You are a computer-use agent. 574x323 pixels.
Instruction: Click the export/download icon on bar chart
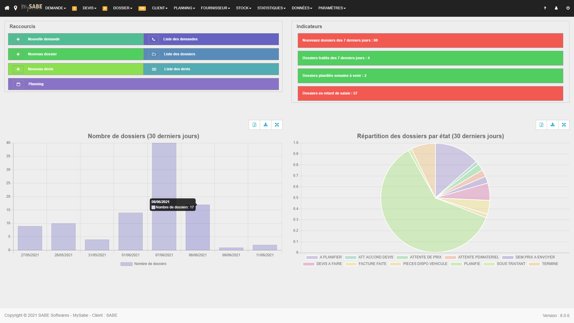[x=266, y=125]
